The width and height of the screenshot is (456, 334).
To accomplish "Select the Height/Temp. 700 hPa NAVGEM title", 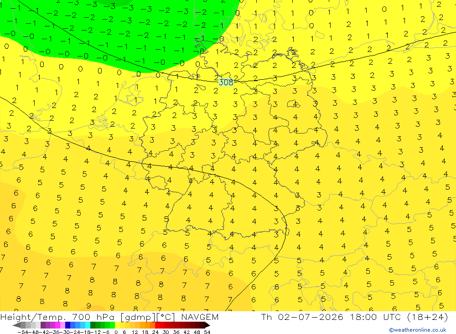I will pyautogui.click(x=109, y=317).
